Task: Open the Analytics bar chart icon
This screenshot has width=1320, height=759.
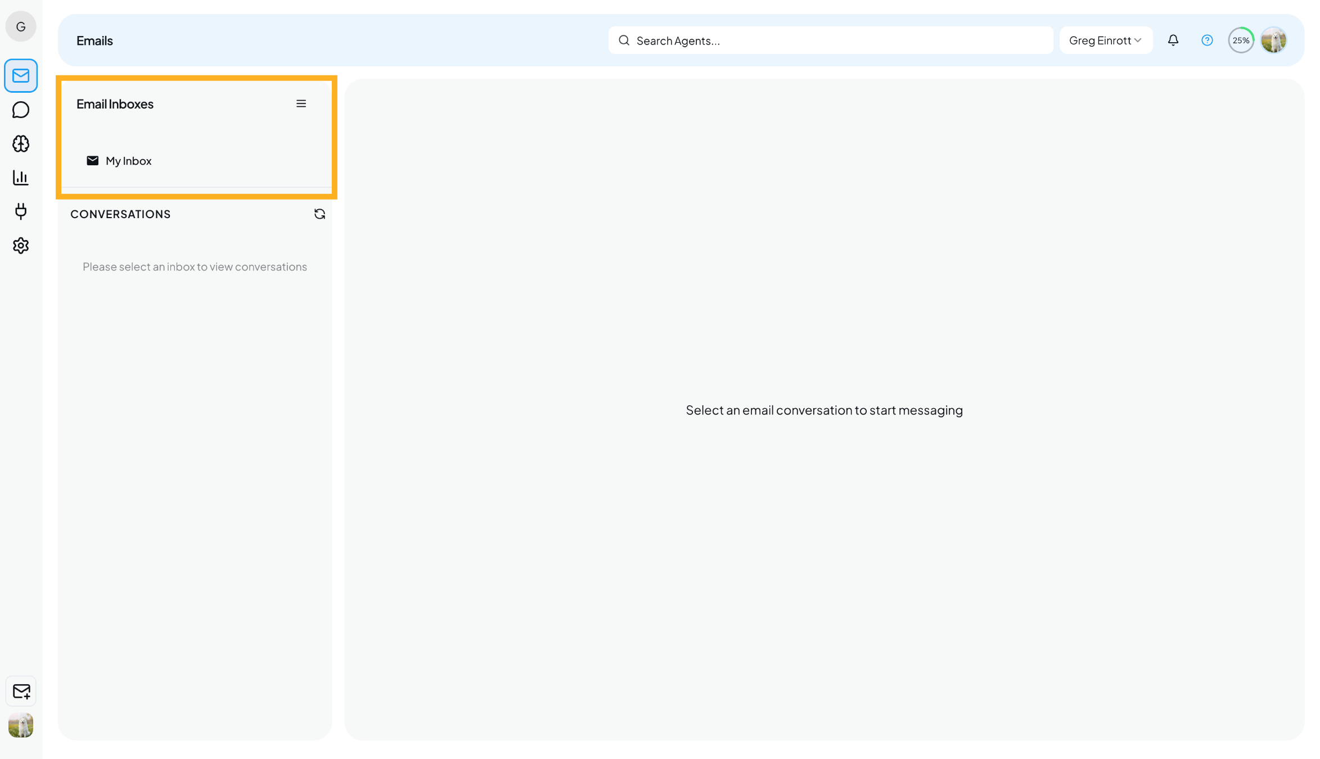Action: [x=21, y=178]
